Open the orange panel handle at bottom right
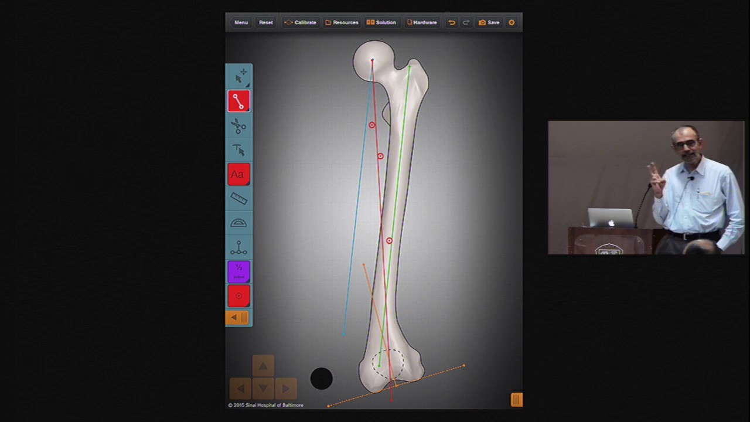Screen dimensions: 750x422 click(x=516, y=400)
